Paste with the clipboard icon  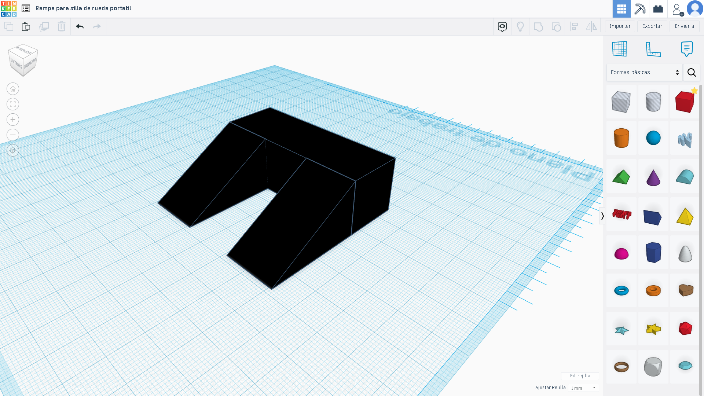click(26, 26)
